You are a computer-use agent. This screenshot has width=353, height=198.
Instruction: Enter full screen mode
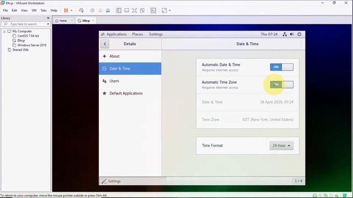pos(135,10)
